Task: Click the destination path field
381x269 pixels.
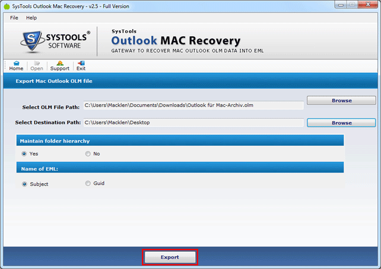Action: [x=193, y=123]
